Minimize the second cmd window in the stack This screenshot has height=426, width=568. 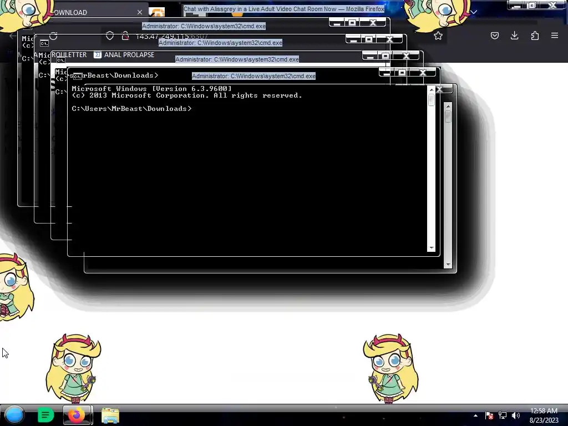[x=370, y=56]
